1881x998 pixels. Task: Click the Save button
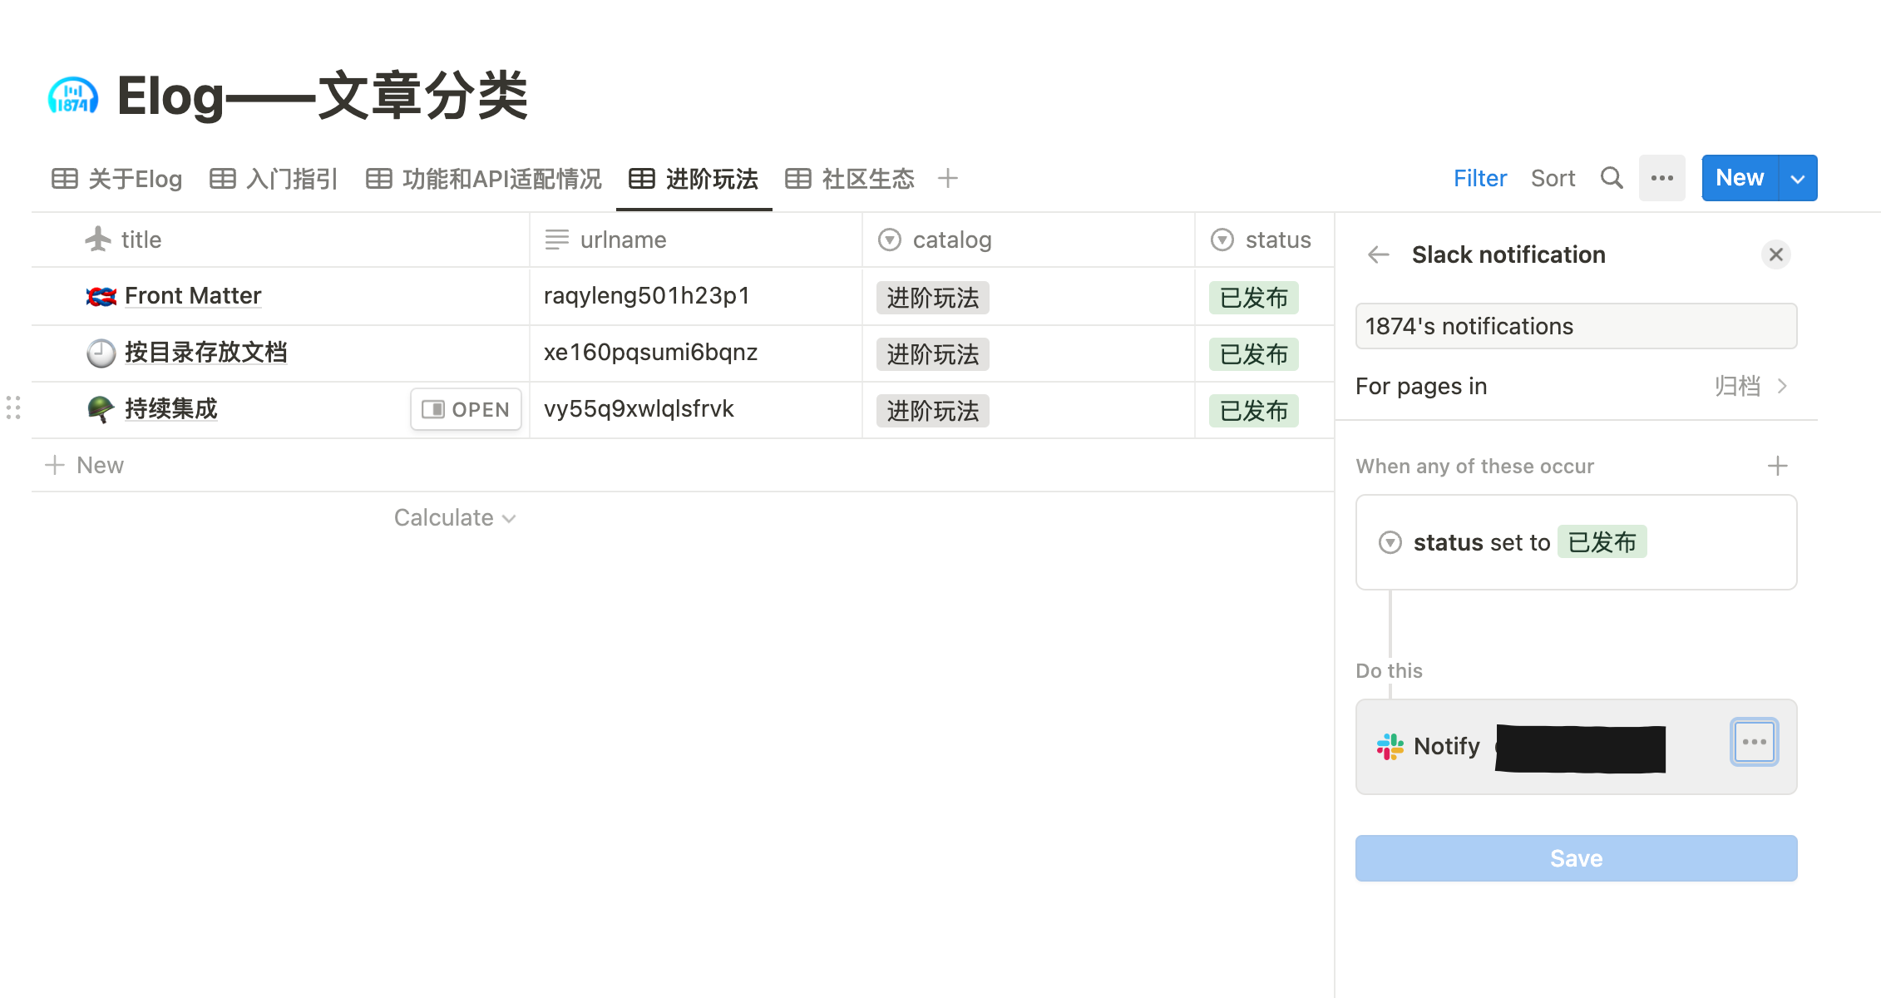pos(1575,857)
